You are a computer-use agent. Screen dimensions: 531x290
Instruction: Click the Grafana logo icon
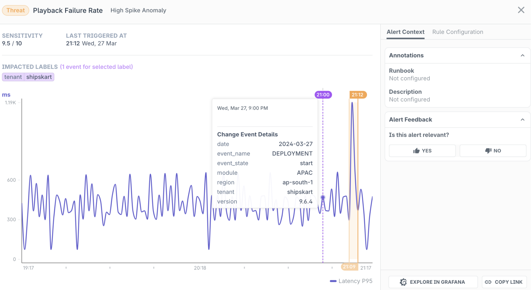403,282
